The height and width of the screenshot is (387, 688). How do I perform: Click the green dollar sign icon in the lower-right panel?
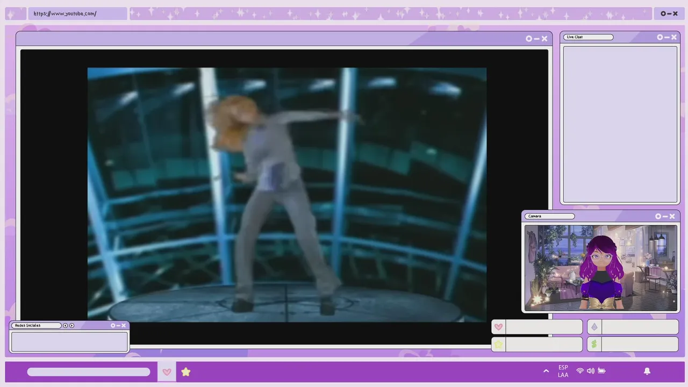click(594, 345)
